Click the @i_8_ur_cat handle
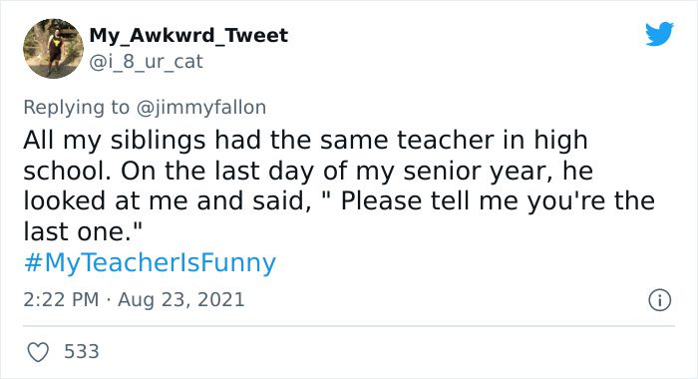 pos(146,62)
